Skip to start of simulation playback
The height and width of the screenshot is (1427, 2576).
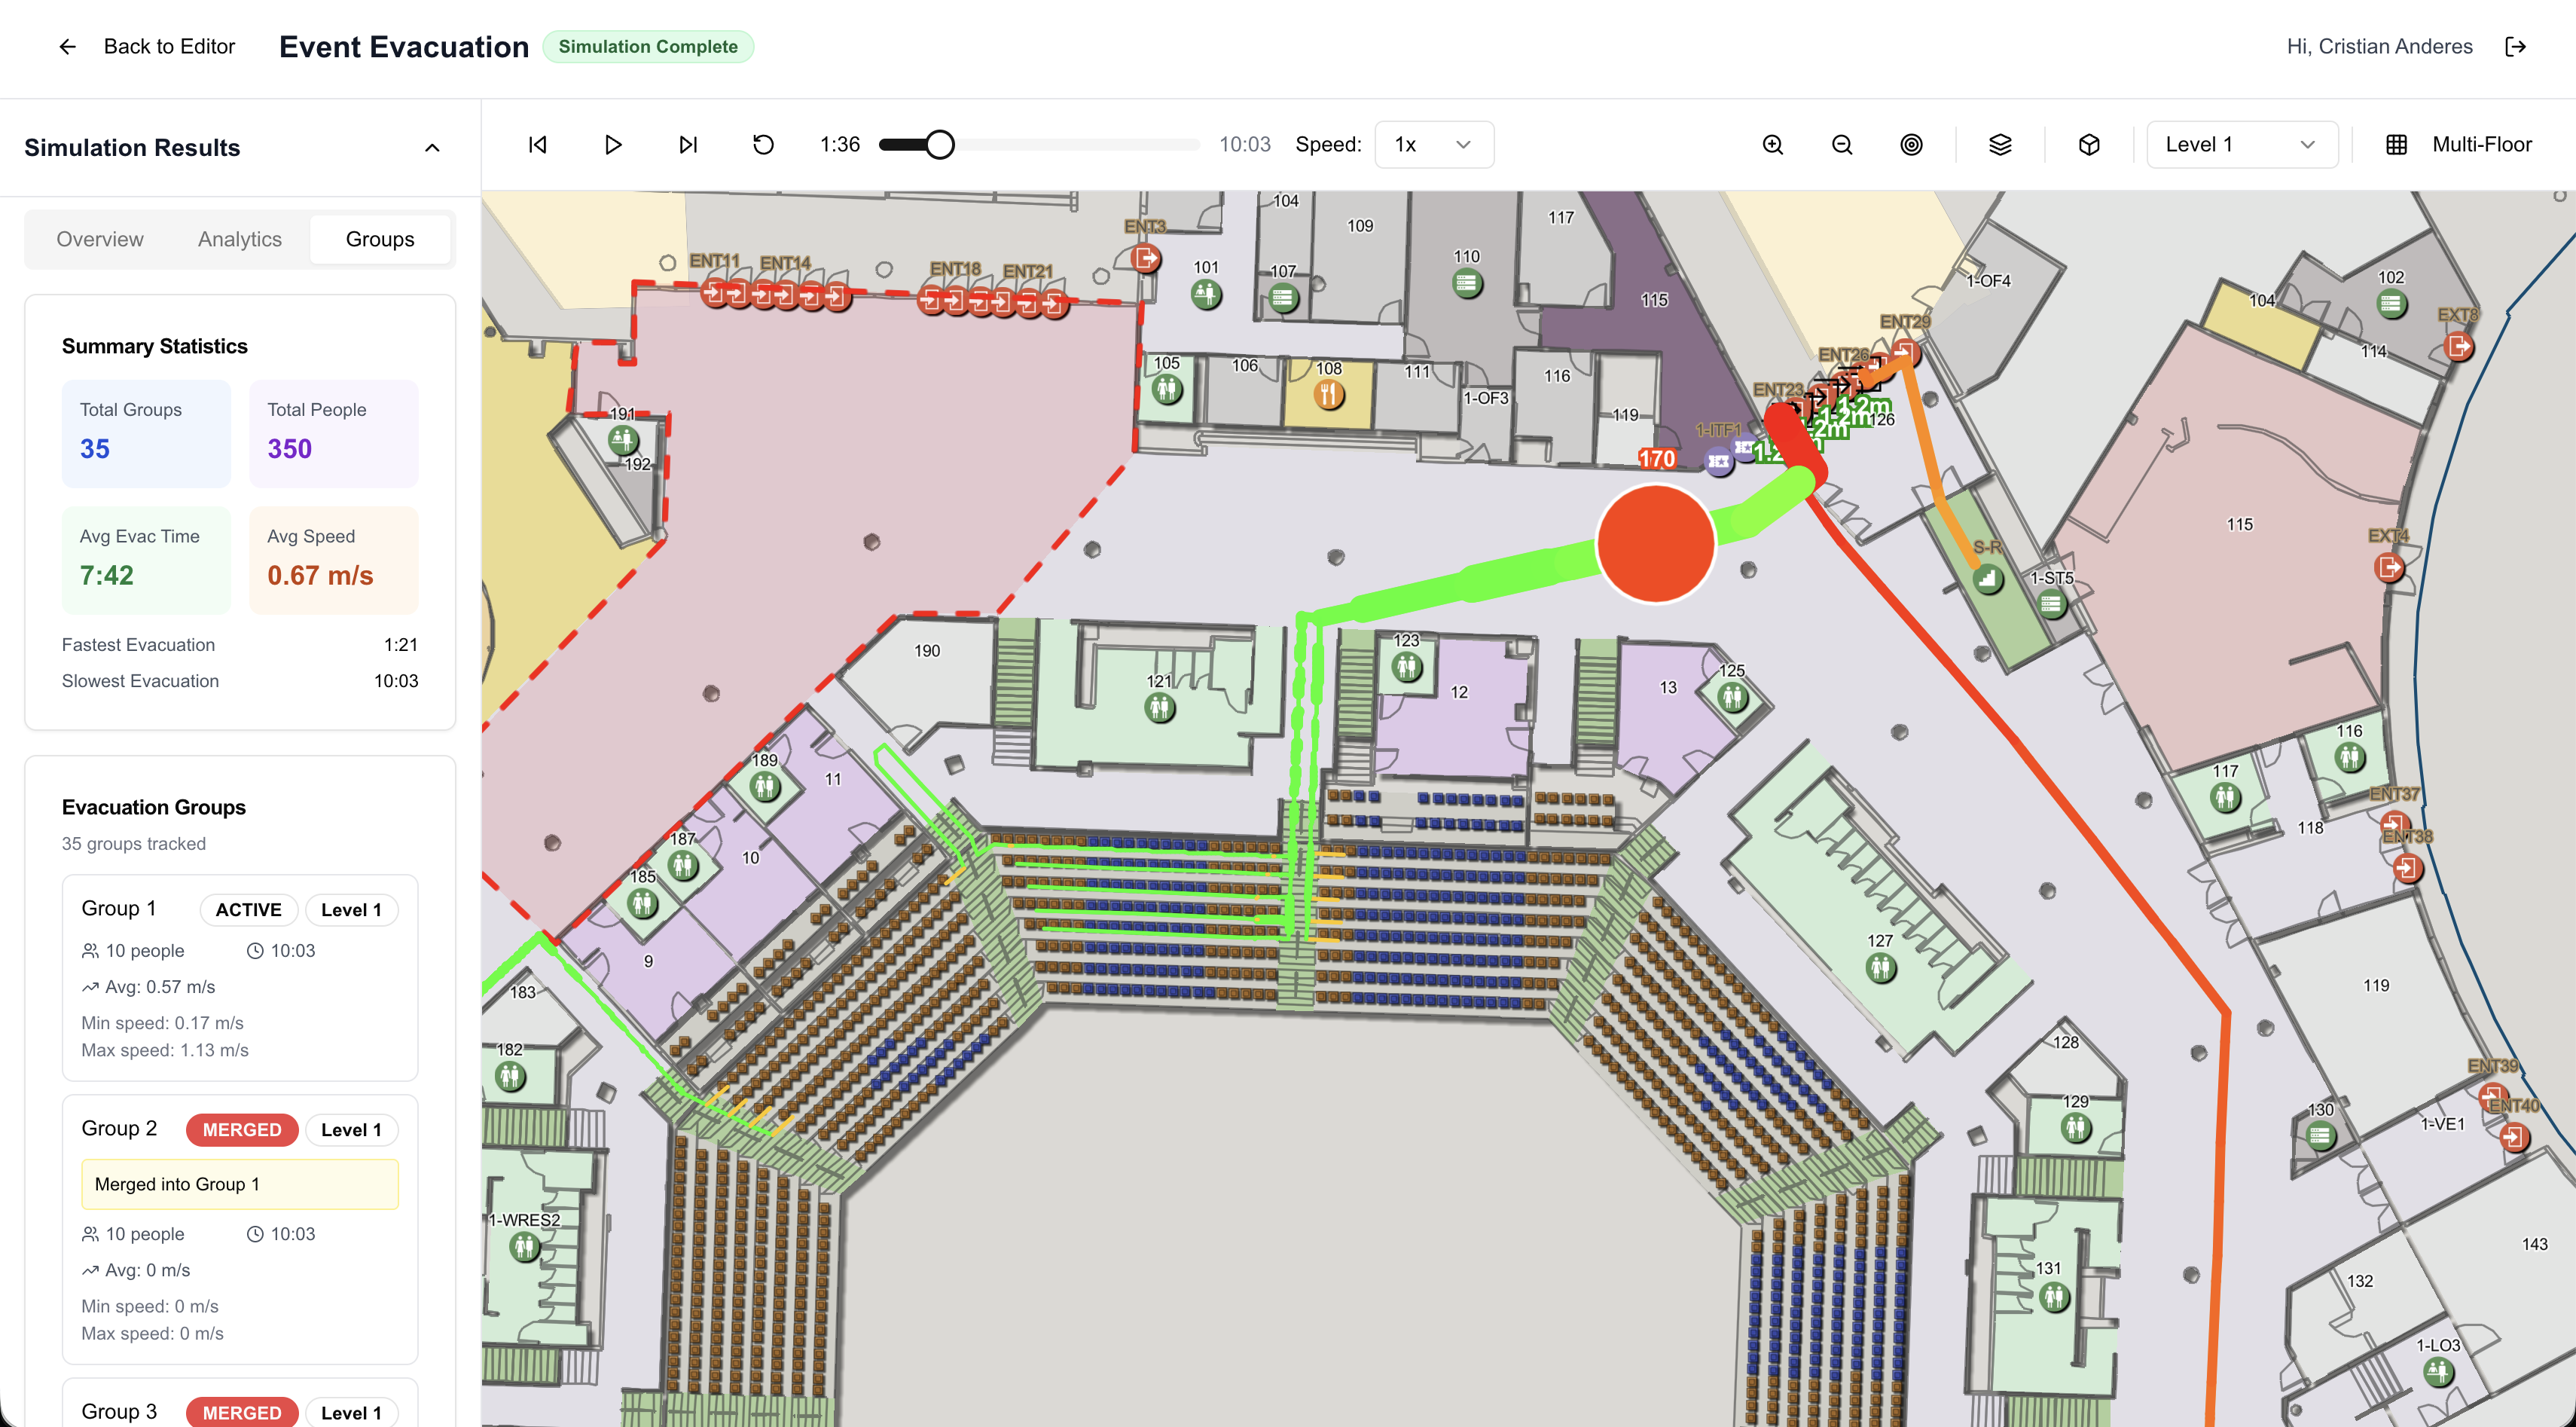tap(538, 145)
